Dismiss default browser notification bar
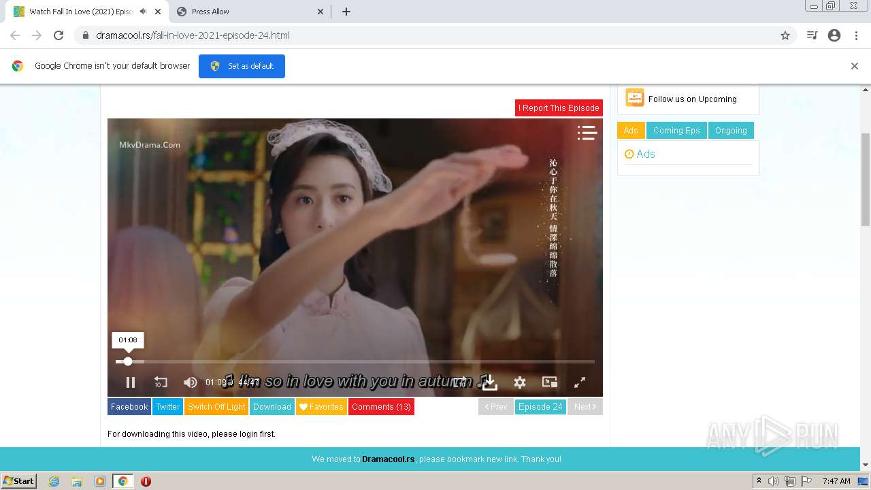Image resolution: width=871 pixels, height=490 pixels. click(x=855, y=66)
